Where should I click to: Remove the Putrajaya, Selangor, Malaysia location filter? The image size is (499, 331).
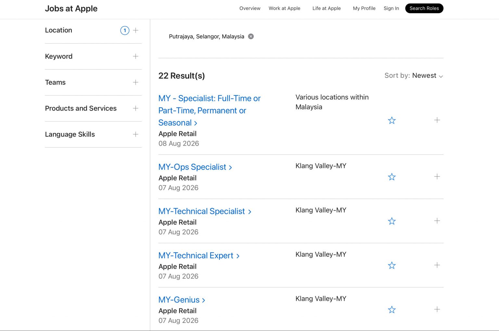point(251,36)
